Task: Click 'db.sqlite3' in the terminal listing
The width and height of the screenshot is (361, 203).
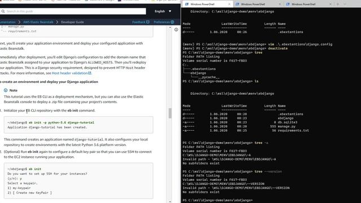Action: pyautogui.click(x=287, y=122)
